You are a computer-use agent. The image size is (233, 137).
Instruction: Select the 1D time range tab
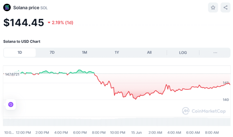[x=20, y=53]
